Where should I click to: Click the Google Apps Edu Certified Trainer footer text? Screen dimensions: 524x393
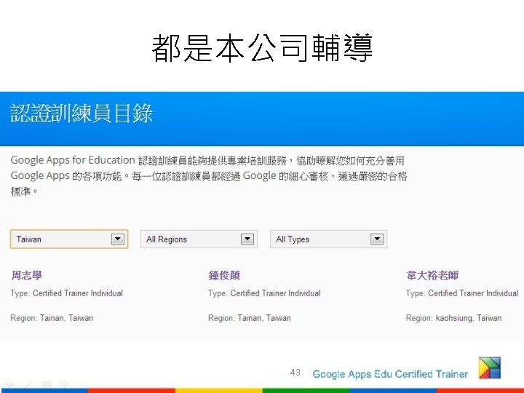coord(390,374)
